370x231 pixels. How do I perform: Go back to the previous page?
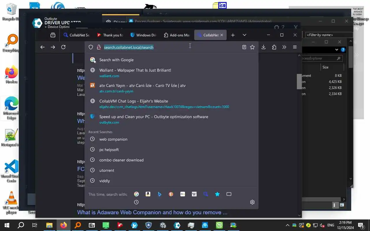tap(42, 47)
